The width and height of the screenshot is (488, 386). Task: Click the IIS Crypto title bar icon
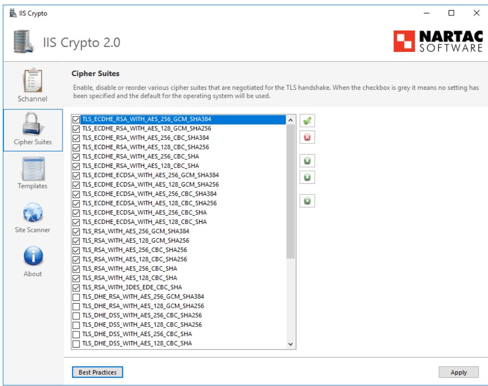click(13, 13)
